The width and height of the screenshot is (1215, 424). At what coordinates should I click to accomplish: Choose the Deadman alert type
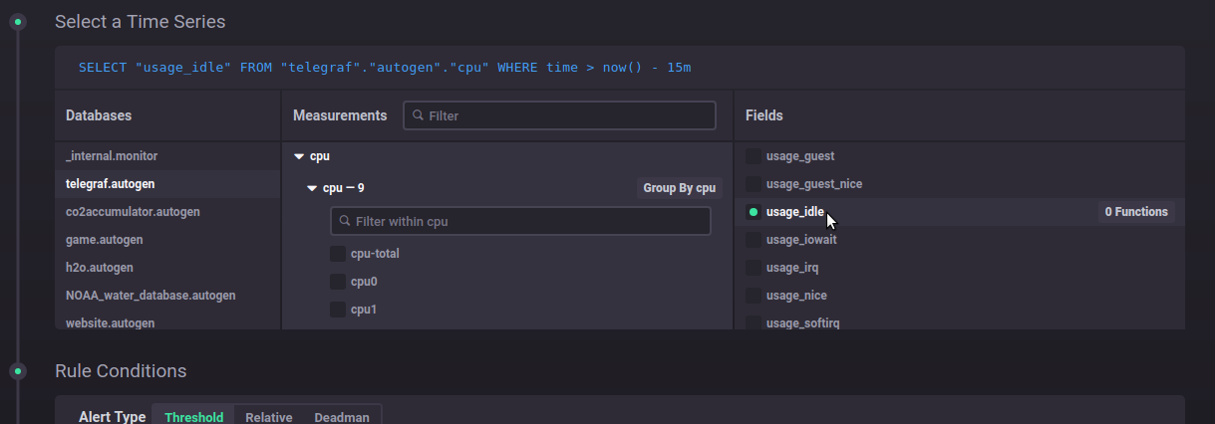341,417
